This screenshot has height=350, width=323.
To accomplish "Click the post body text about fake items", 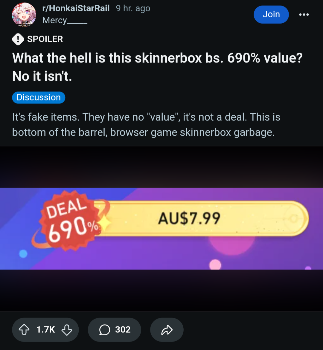I will 146,125.
